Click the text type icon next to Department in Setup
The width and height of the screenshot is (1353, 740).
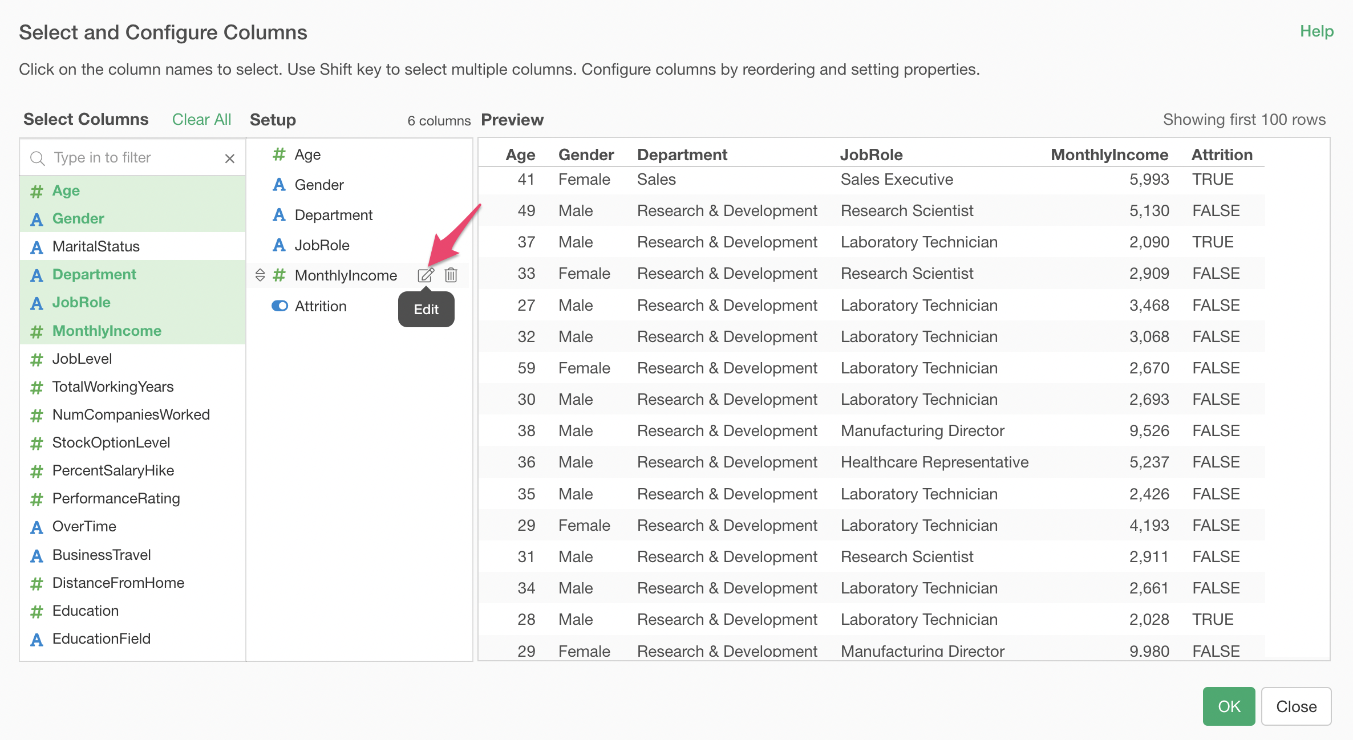pos(279,215)
